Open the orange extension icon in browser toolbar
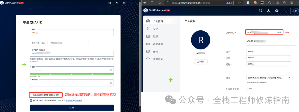This screenshot has height=112, width=299. (255, 3)
